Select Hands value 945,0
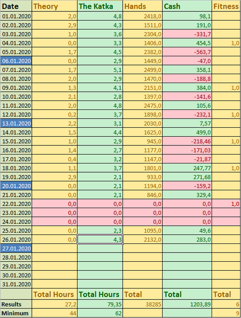Screen dimensions: 241x318 [143, 141]
